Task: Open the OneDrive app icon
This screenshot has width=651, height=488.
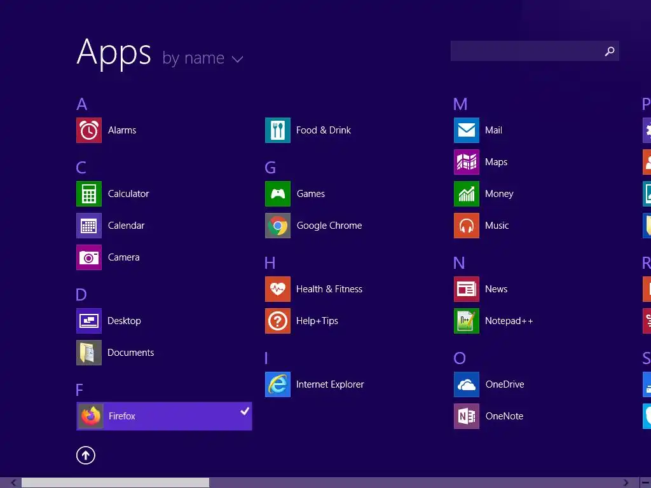Action: 467,384
